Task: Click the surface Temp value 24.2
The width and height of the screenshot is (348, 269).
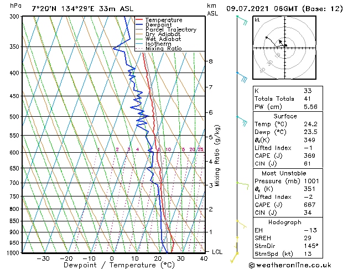Action: click(x=310, y=124)
